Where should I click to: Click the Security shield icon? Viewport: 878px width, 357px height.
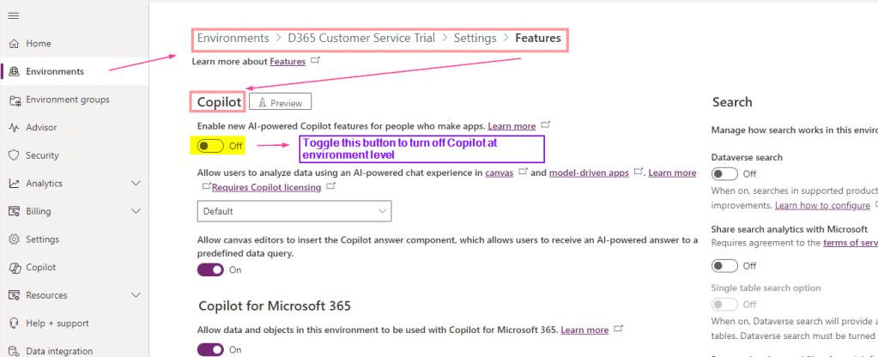pos(14,155)
